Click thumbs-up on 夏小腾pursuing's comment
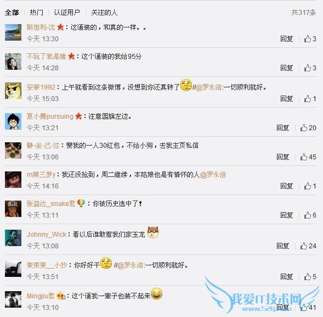 click(x=308, y=128)
